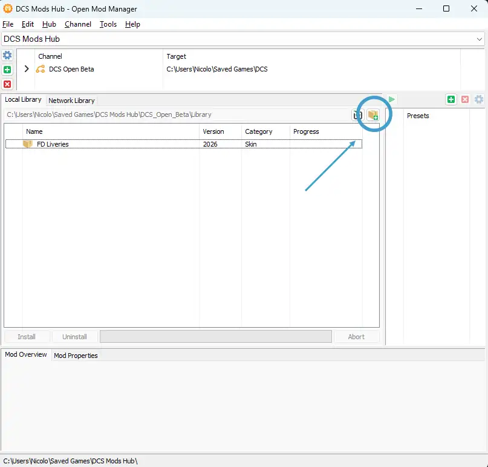488x467 pixels.
Task: Open preset properties gear icon
Action: 479,99
